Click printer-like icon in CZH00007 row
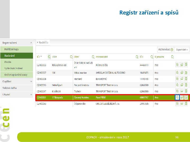This screenshot has height=142, width=190. click(182, 73)
